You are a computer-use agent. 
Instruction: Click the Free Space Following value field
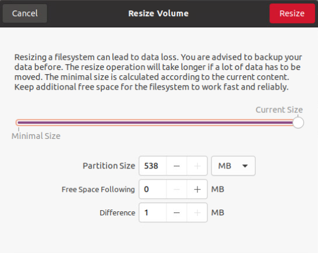pyautogui.click(x=153, y=189)
